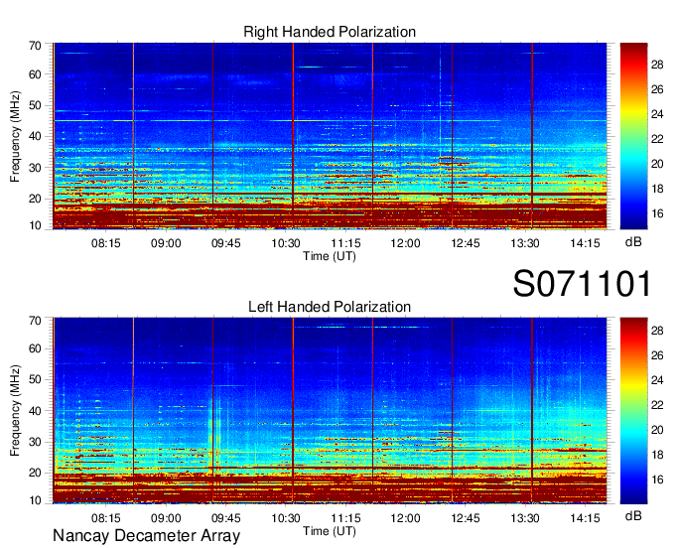This screenshot has height=548, width=675.
Task: Click the 22 label on top color bar
Action: click(657, 139)
